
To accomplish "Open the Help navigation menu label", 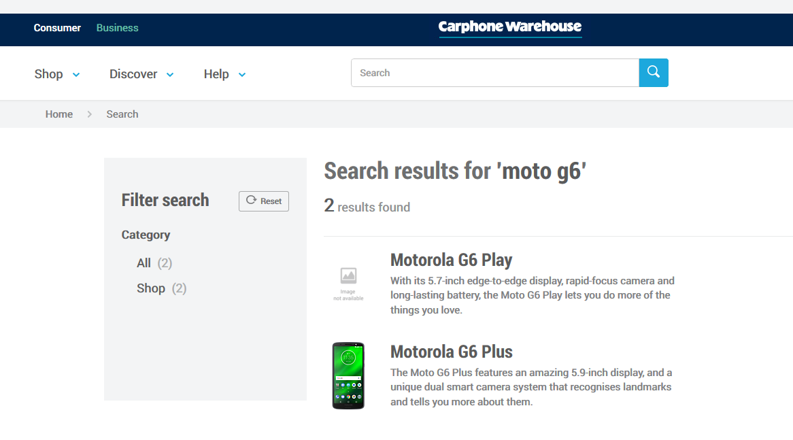I will (x=216, y=74).
